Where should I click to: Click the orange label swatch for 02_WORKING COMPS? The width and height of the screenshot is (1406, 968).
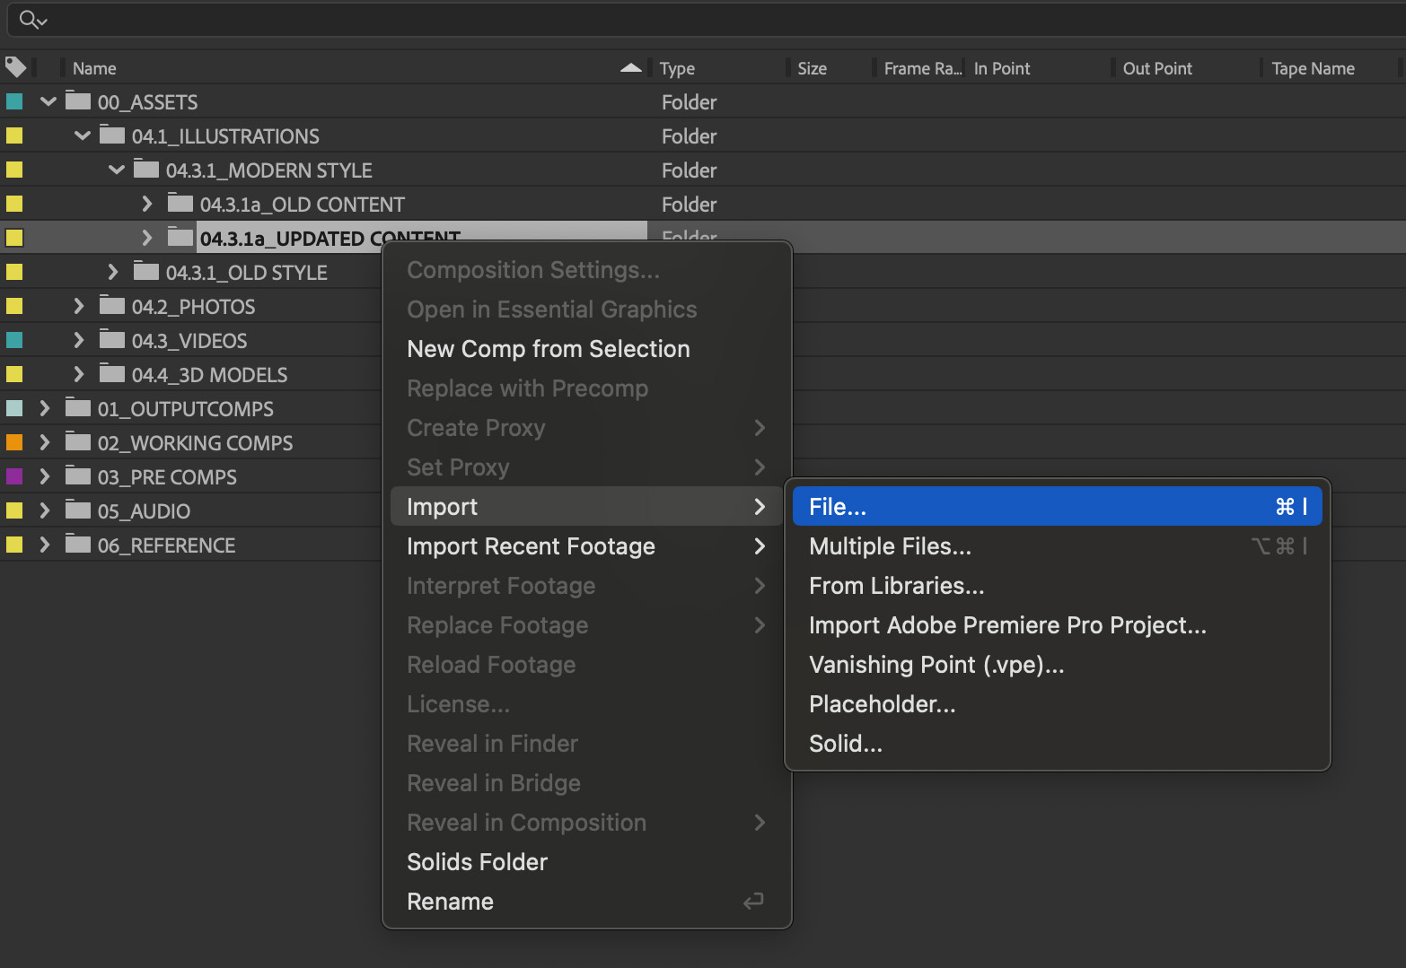pos(13,441)
